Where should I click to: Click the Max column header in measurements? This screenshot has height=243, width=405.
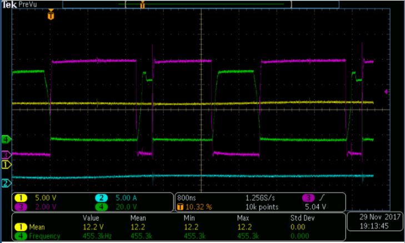243,218
